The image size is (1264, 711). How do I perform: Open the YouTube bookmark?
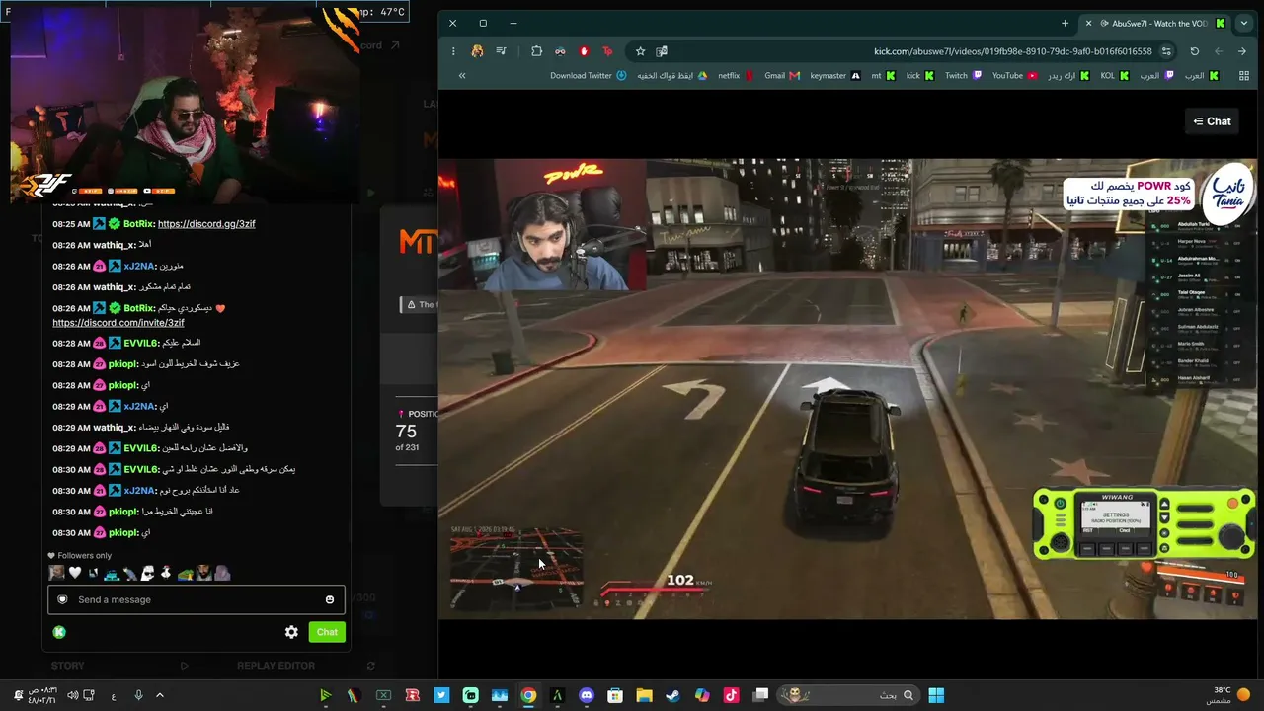point(1014,76)
